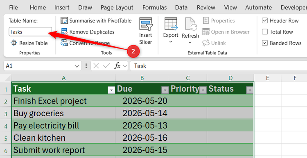Click the three-dot handle beside Name Box
Image resolution: width=307 pixels, height=158 pixels.
[x=86, y=66]
